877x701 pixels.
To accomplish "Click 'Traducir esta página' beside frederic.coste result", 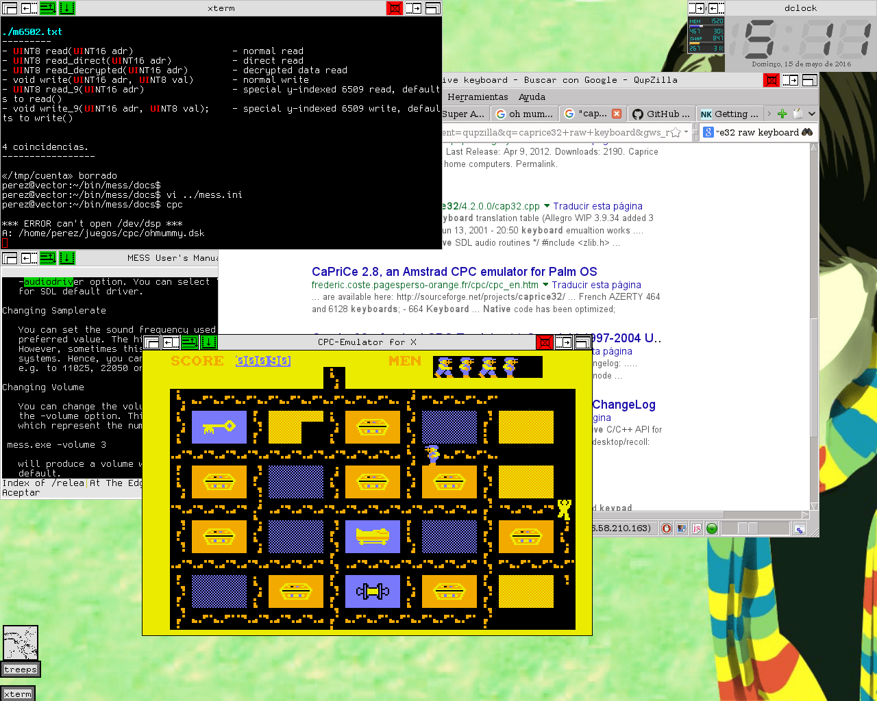I will [596, 285].
